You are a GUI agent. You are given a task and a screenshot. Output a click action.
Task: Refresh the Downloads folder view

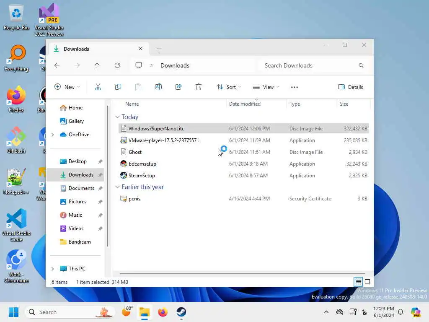click(x=117, y=65)
